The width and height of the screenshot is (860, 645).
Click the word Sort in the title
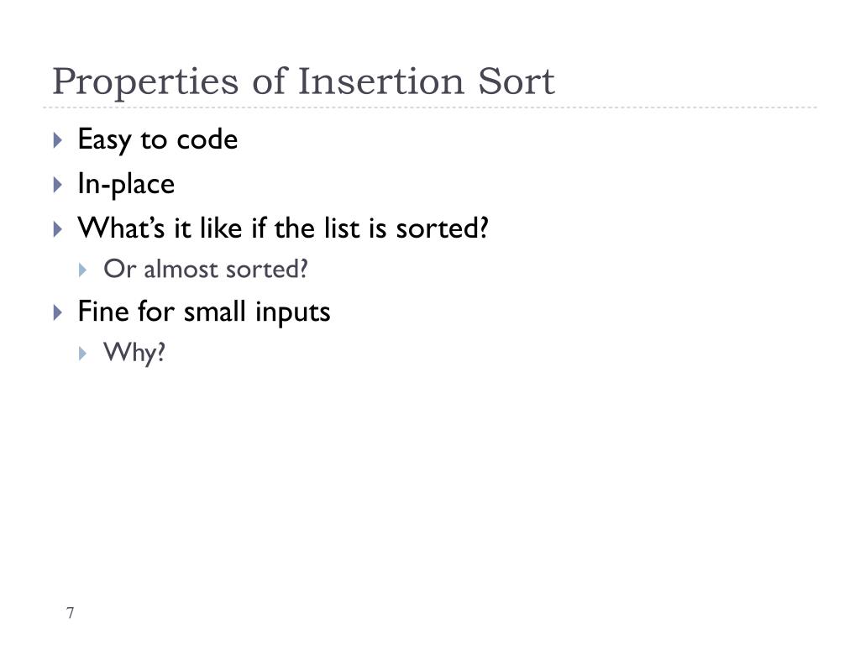(x=517, y=81)
